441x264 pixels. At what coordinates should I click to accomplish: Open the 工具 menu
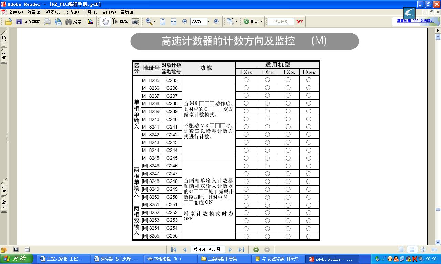(90, 12)
